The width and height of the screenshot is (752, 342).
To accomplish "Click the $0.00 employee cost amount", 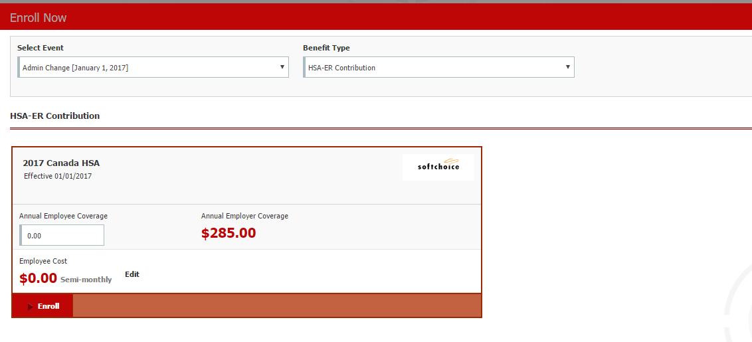I will (38, 278).
